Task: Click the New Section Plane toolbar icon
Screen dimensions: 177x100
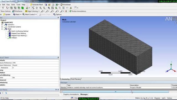Action: click(x=46, y=5)
